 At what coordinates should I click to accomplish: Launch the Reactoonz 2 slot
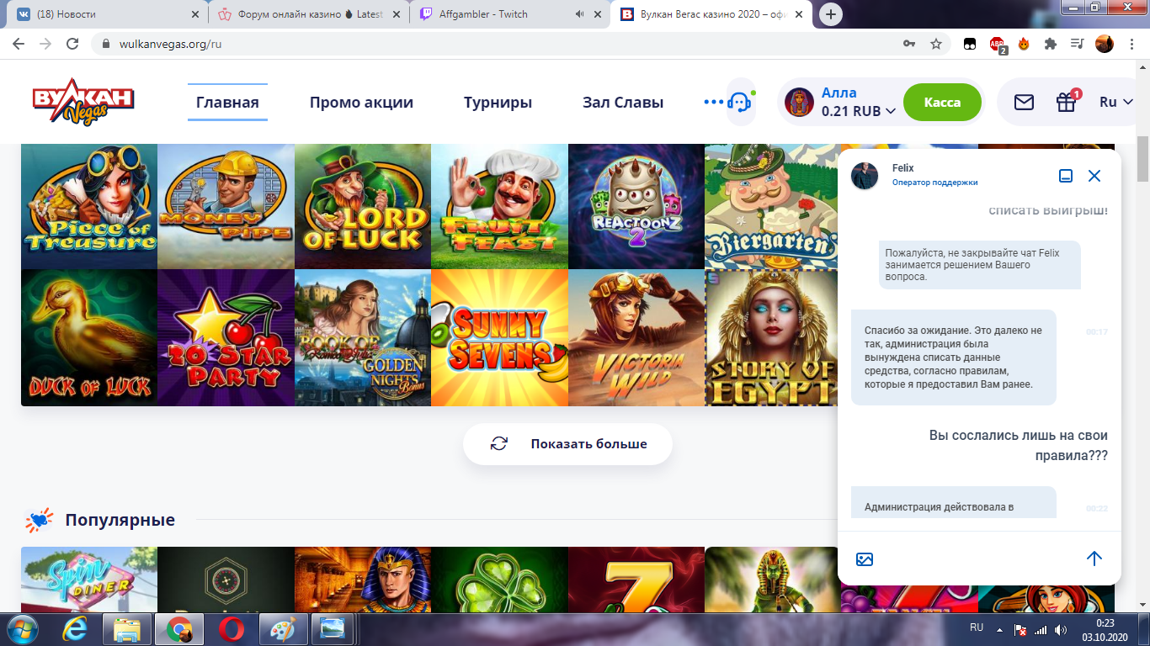[636, 206]
